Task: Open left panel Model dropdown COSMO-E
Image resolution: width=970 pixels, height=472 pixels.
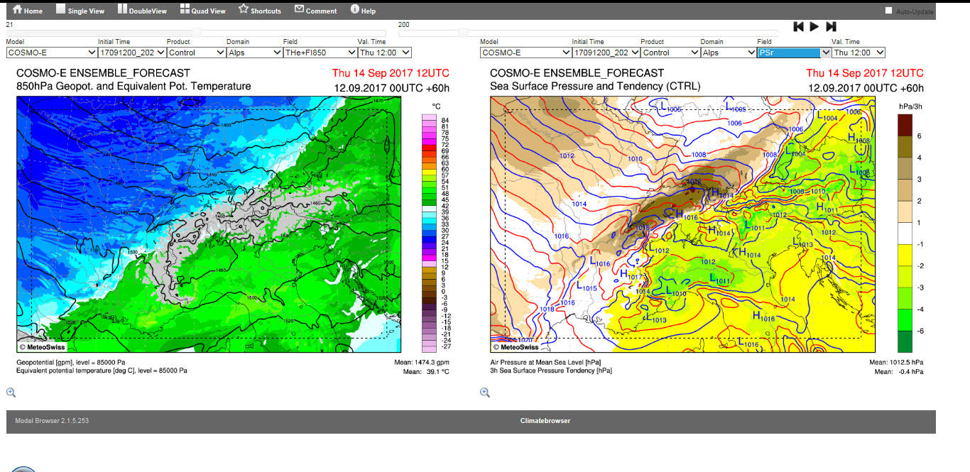Action: (52, 53)
